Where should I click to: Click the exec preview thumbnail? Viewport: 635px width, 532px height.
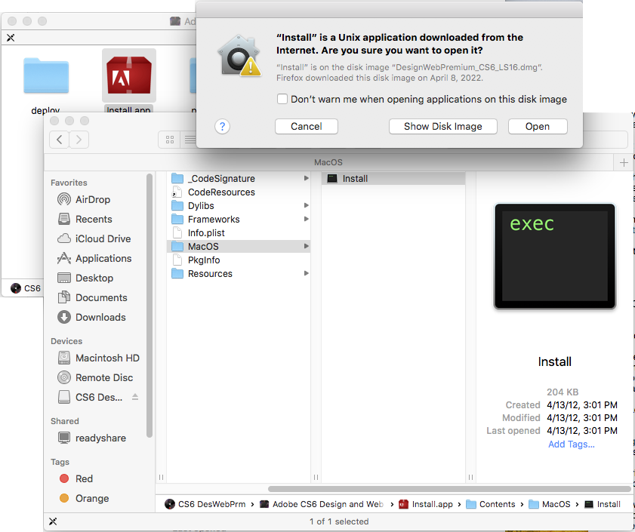click(555, 257)
